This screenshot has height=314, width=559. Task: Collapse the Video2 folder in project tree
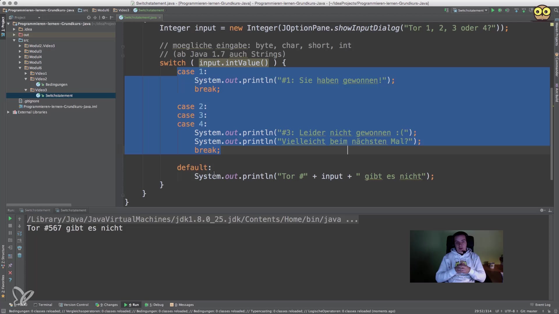pyautogui.click(x=26, y=79)
